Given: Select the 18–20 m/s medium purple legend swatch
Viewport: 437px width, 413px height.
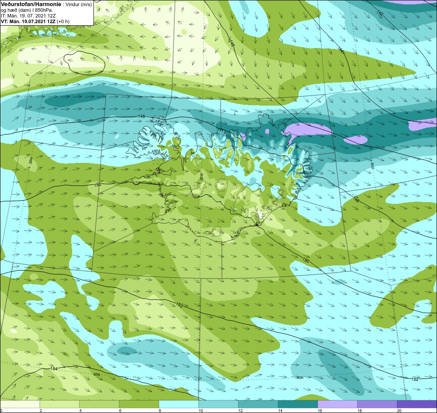Looking at the screenshot, I should click(x=377, y=404).
